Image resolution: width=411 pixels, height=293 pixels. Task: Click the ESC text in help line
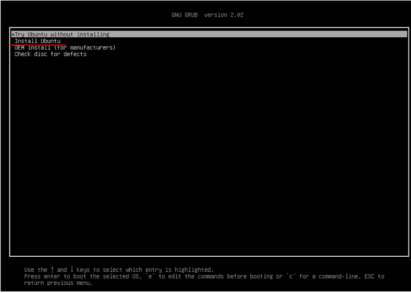click(368, 276)
